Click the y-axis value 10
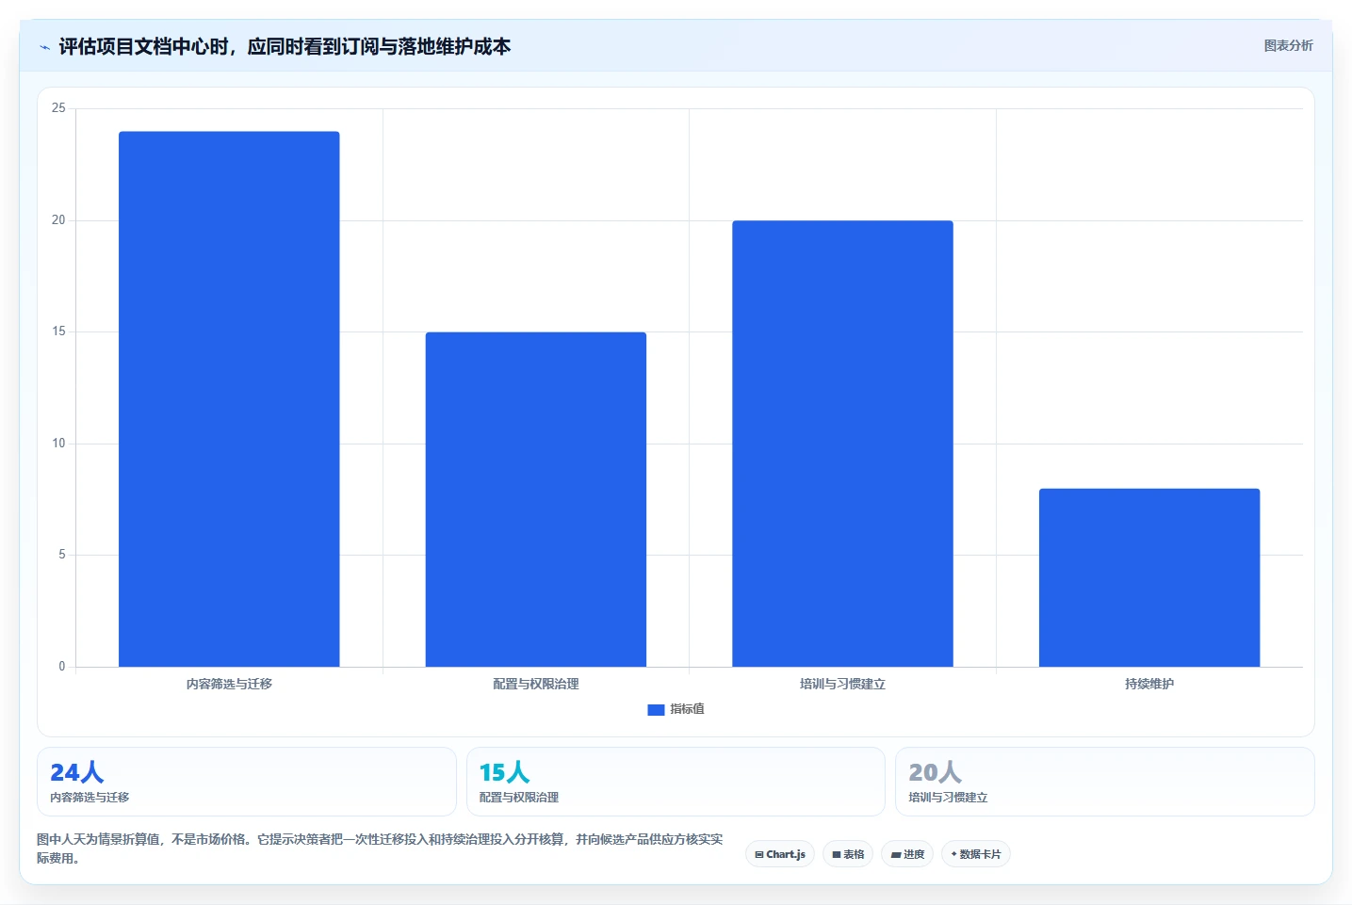The width and height of the screenshot is (1352, 905). 58,444
